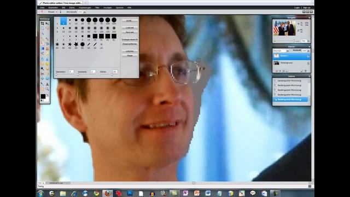350x197 pixels.
Task: Click the black foreground color swatch
Action: tap(43, 96)
